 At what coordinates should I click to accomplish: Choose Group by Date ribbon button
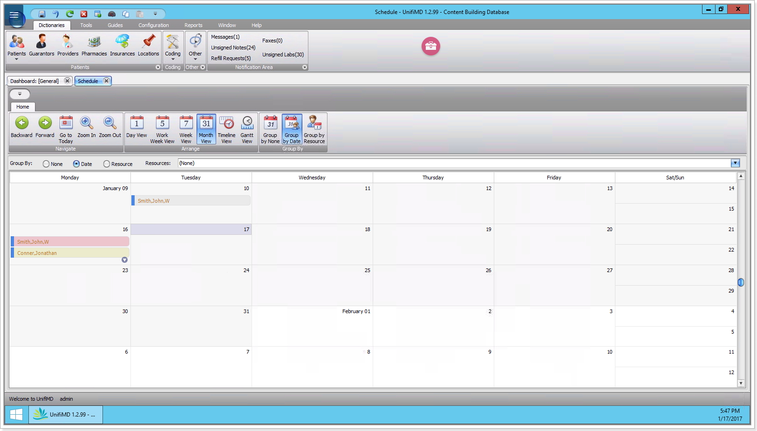(x=292, y=129)
